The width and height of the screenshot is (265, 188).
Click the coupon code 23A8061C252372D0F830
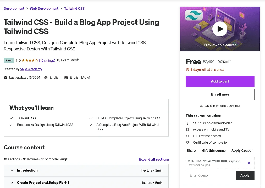(207, 161)
